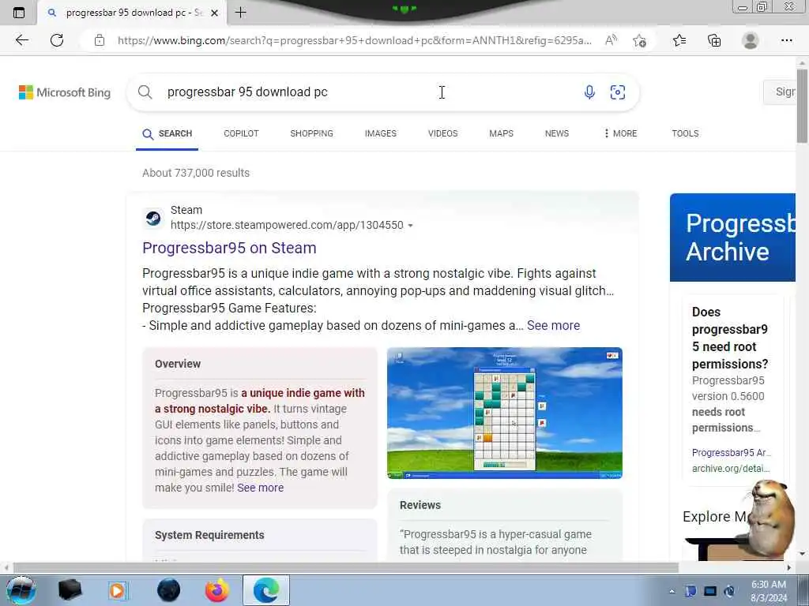Open the Progressbar95 game screenshot thumbnail
The width and height of the screenshot is (809, 606).
[505, 413]
